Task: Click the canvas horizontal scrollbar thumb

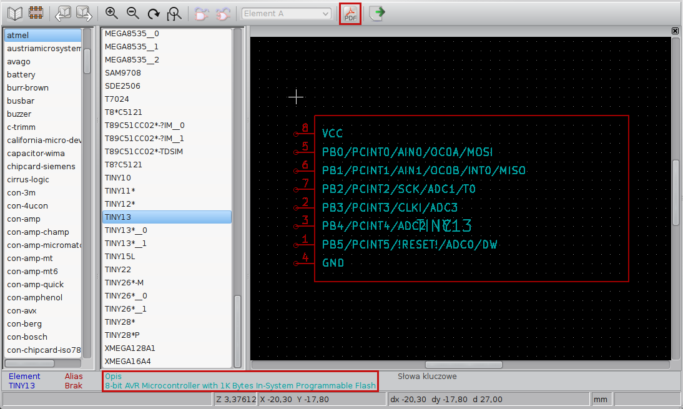Action: [464, 365]
